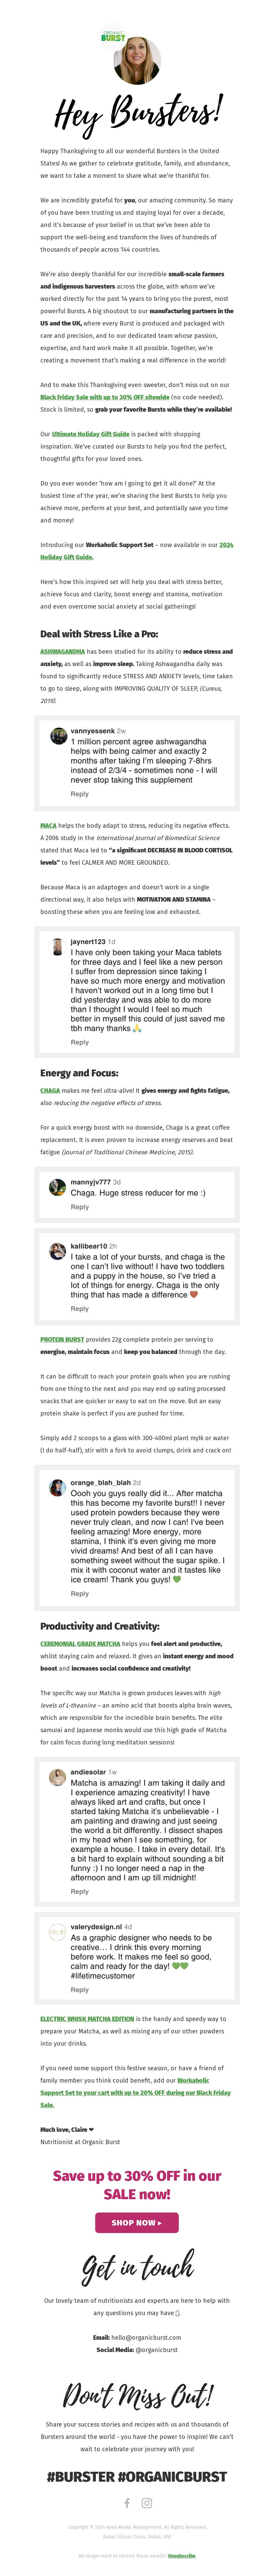Open the Ultimate Holiday Gift Guide link
Image resolution: width=274 pixels, height=2576 pixels.
[91, 434]
